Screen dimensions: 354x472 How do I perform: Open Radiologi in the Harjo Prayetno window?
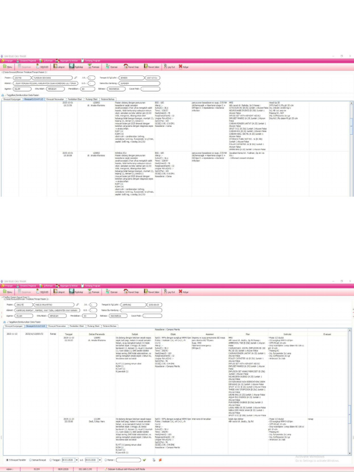[76, 292]
